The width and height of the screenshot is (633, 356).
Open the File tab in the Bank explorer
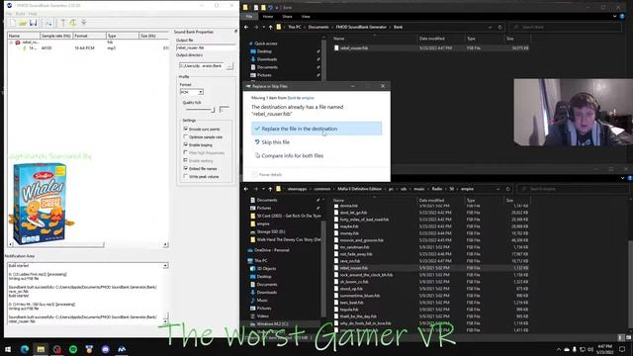point(249,17)
